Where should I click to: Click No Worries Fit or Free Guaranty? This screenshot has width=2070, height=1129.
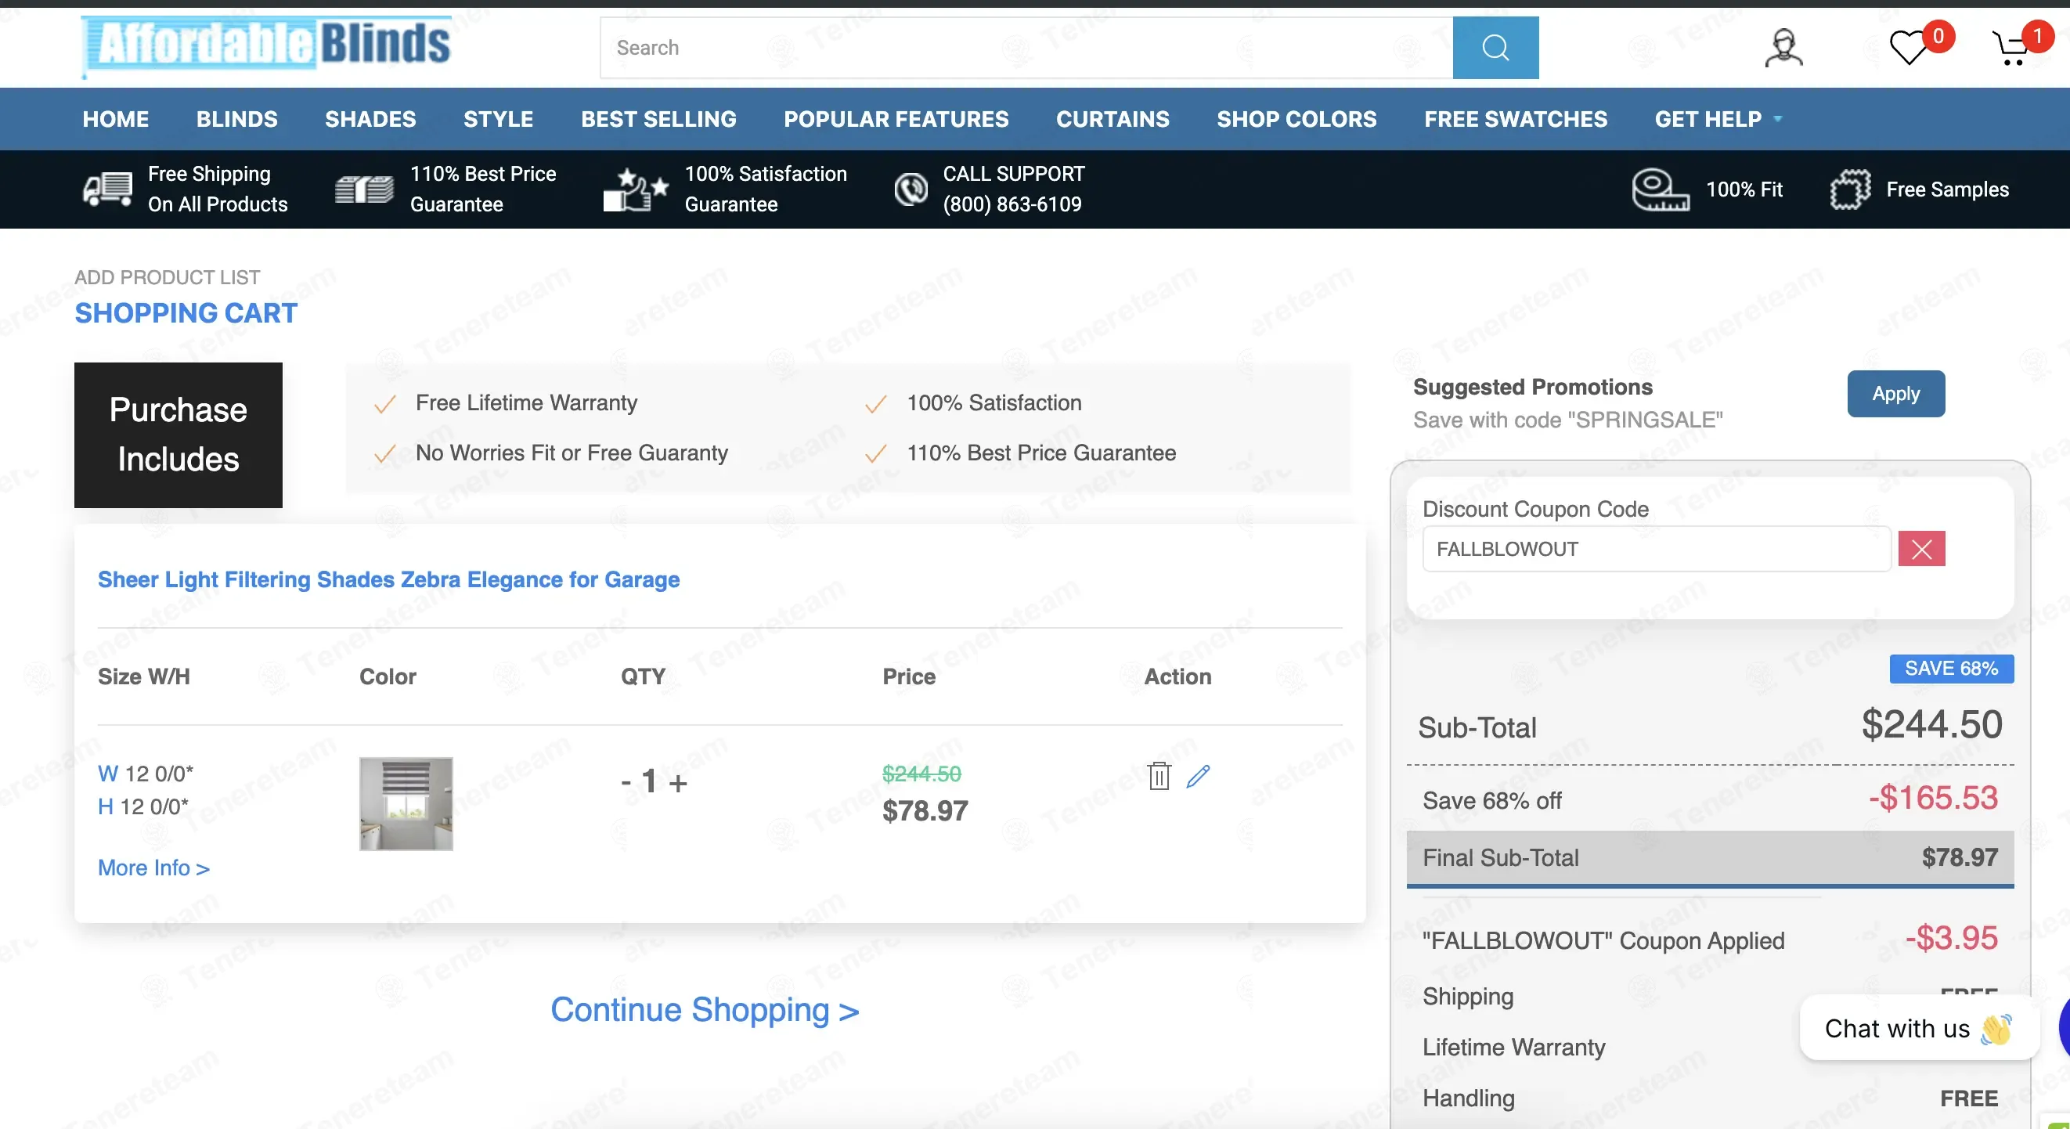pos(572,453)
